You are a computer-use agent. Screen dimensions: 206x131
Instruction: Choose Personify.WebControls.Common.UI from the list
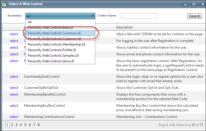click(54, 33)
